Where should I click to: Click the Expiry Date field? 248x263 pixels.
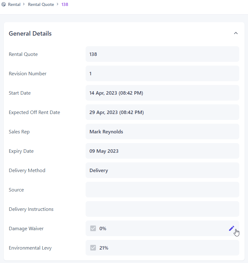coord(162,151)
